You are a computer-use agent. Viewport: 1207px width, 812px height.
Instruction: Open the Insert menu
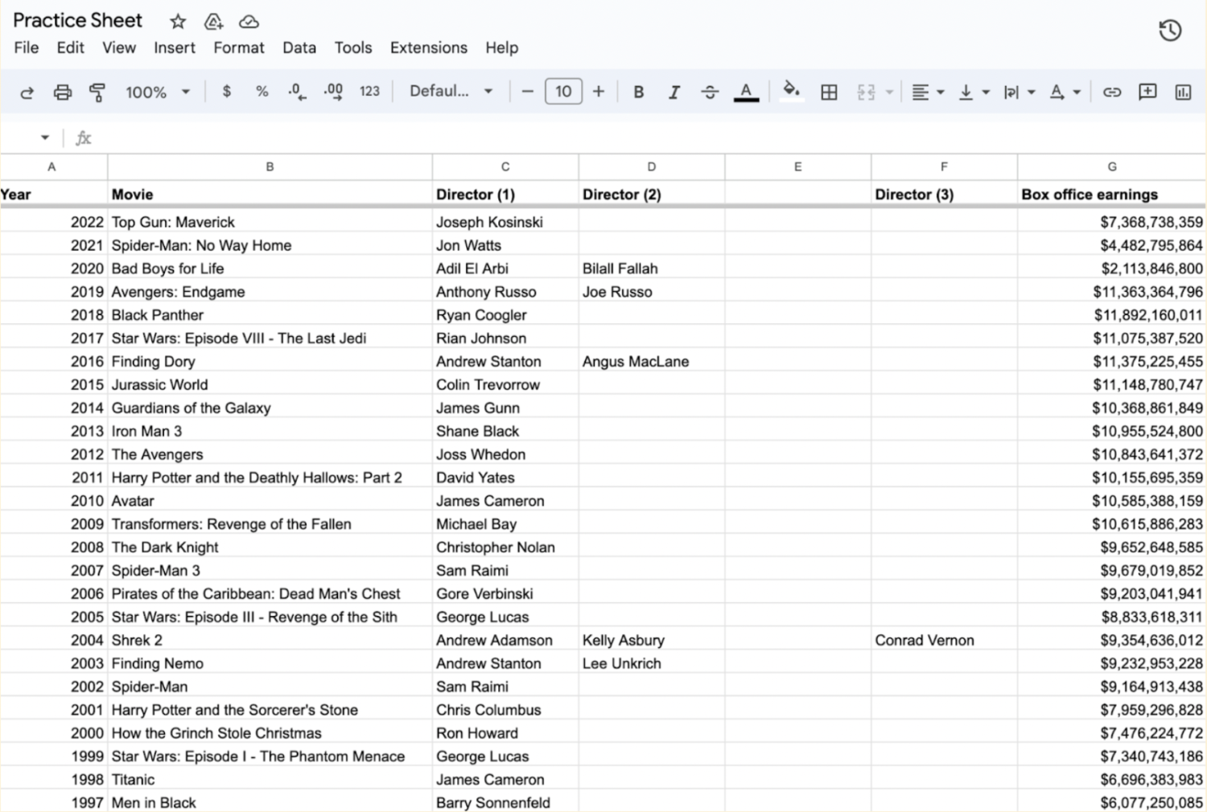(175, 47)
